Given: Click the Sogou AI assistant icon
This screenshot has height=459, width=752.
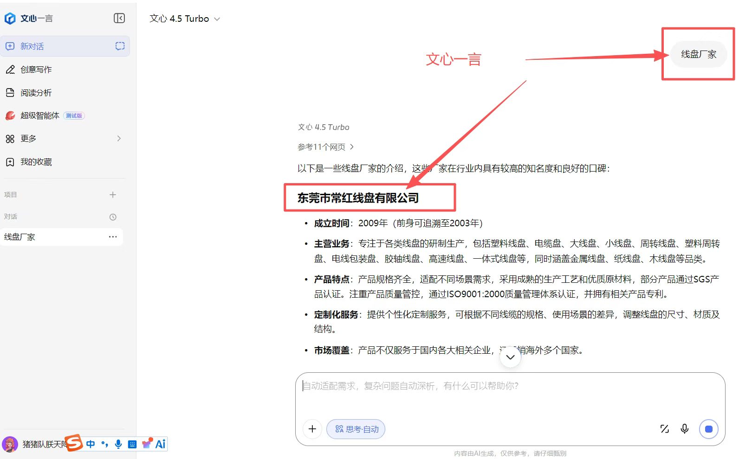Looking at the screenshot, I should pyautogui.click(x=161, y=444).
